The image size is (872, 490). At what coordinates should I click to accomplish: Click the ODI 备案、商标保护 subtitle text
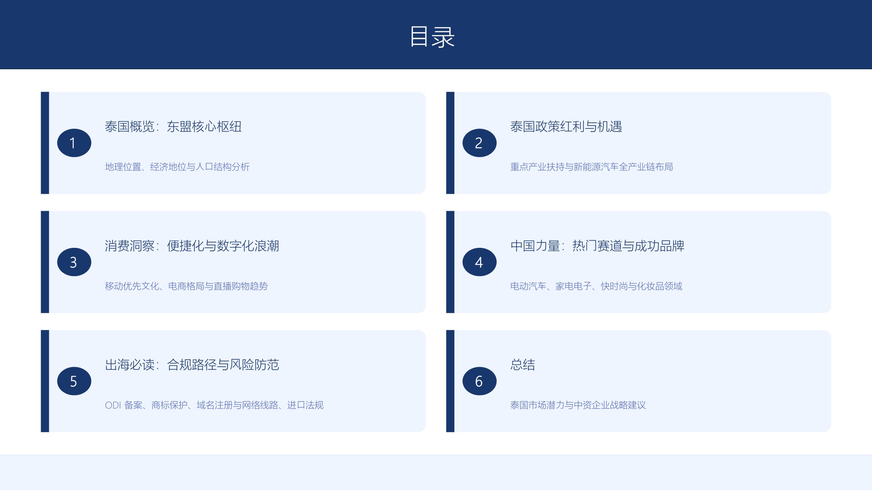pos(216,405)
